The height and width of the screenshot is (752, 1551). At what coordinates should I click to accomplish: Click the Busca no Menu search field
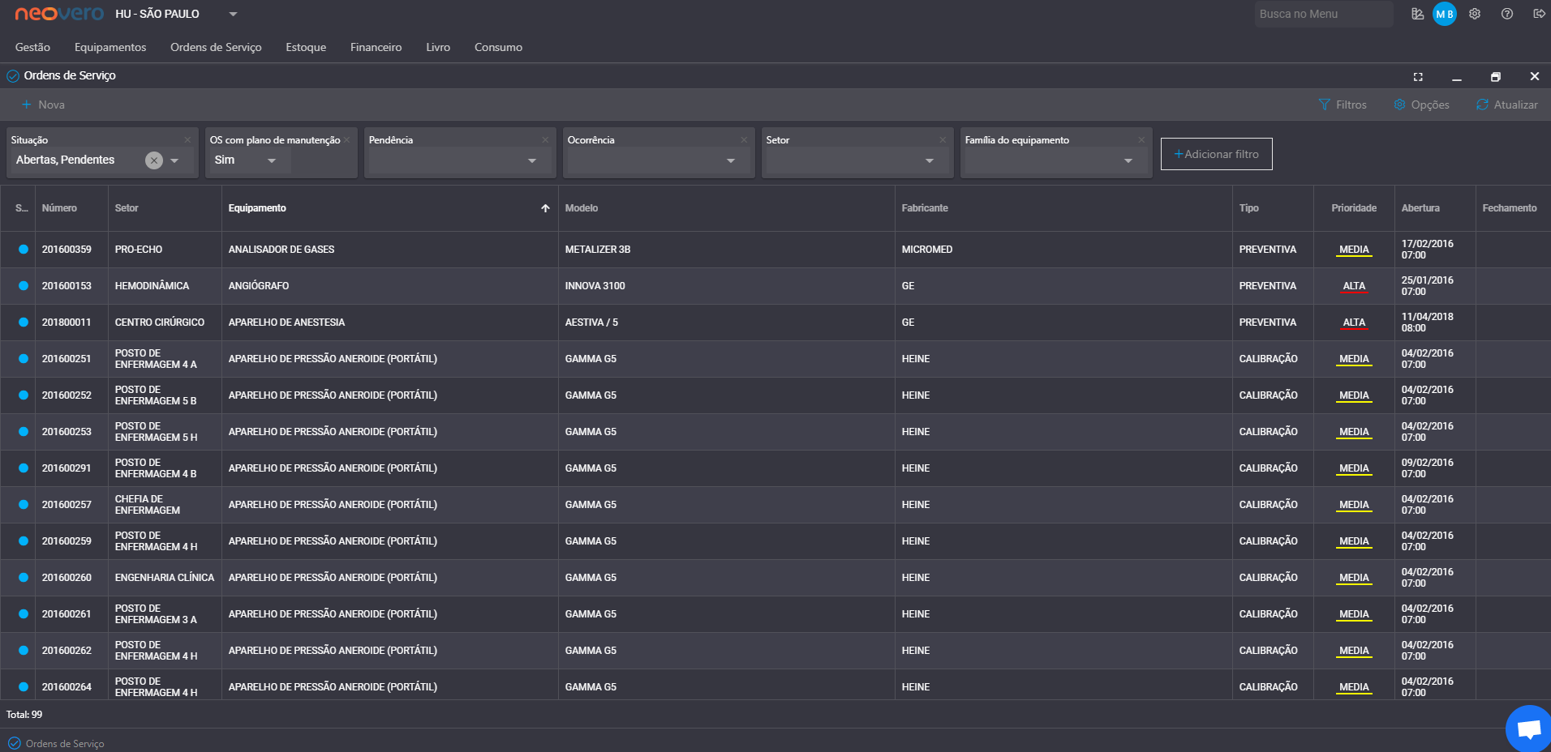click(x=1324, y=14)
